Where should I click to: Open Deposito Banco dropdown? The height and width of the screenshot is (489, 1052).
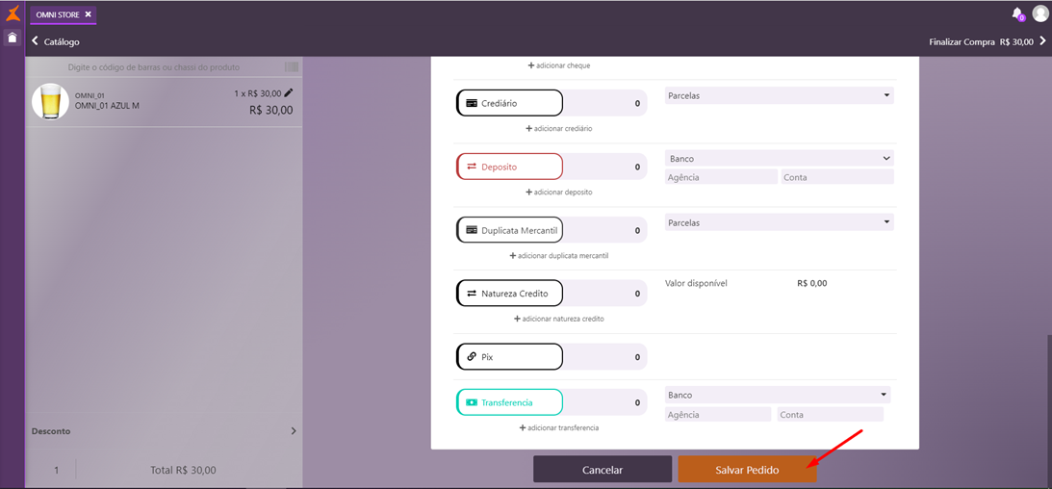pos(779,159)
